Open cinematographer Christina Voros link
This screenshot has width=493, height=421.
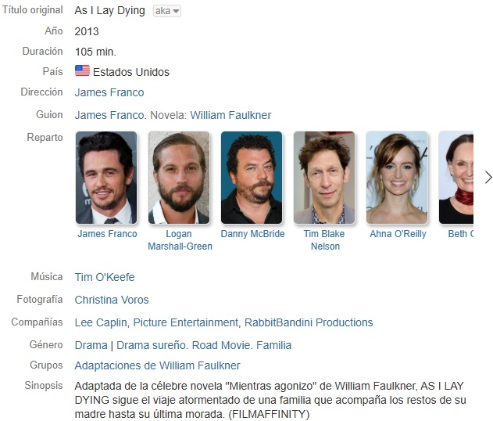coord(112,300)
